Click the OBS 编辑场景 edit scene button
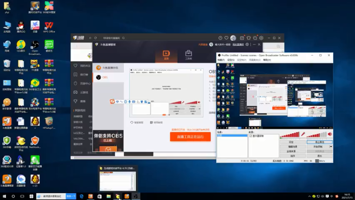The height and width of the screenshot is (200, 355). pyautogui.click(x=292, y=147)
